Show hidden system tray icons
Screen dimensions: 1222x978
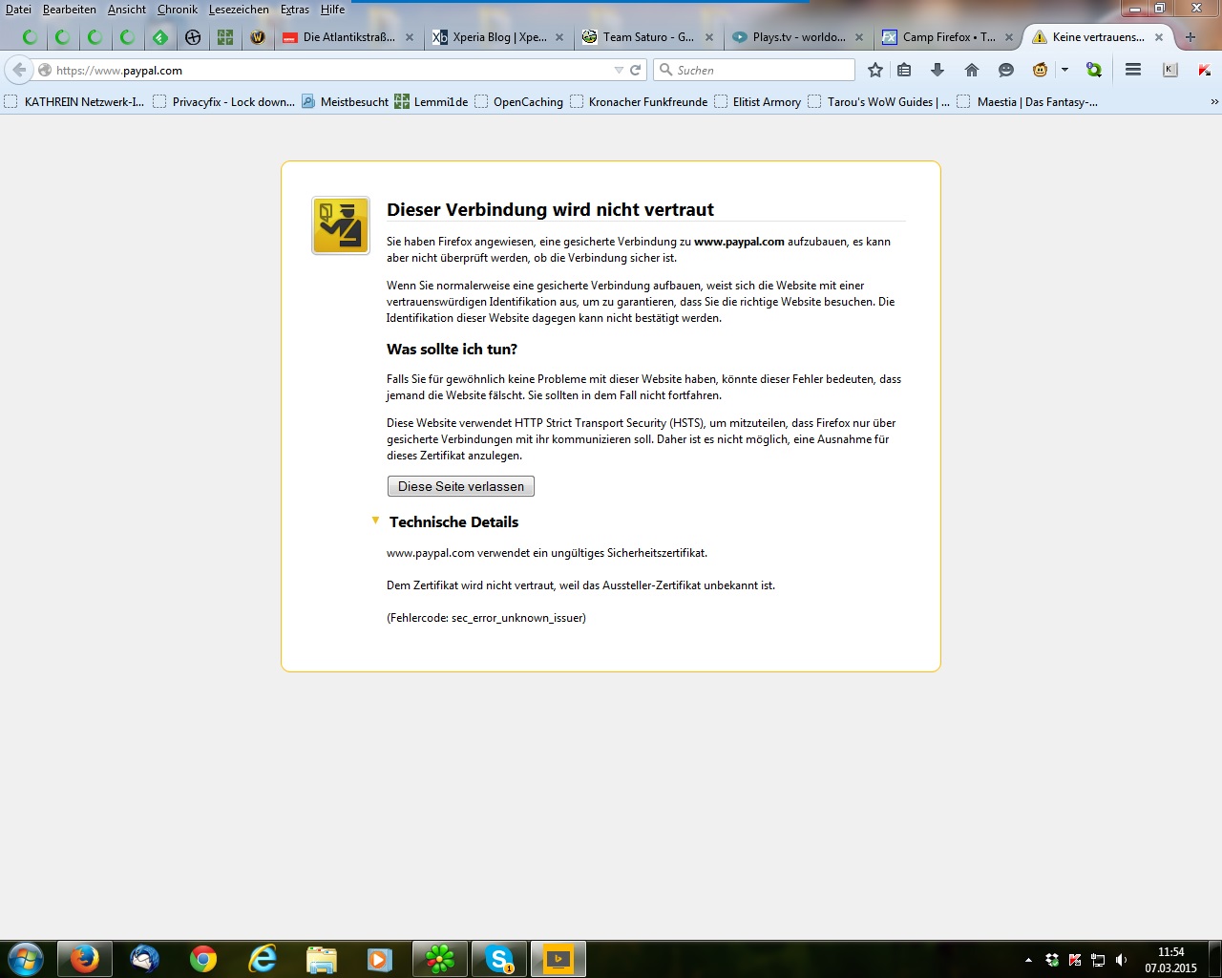pos(1028,960)
